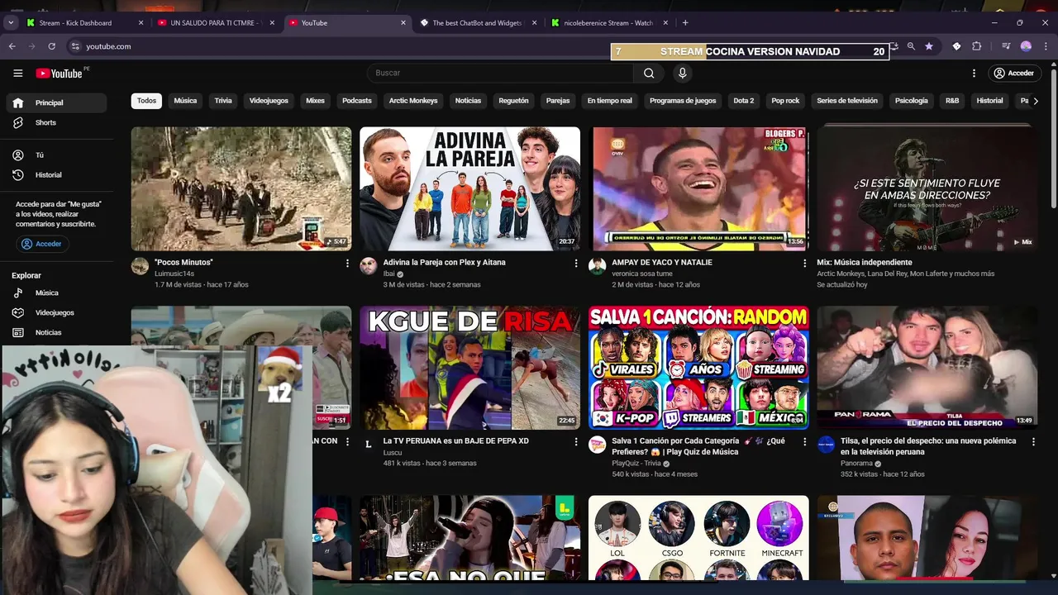
Task: Open options for Salva 1 Canción video
Action: point(804,442)
